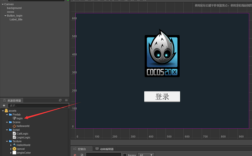Collapse the Script folder
Screen dimensions: 252x156
7,130
